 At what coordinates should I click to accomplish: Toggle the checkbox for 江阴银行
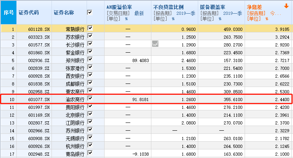90,122
